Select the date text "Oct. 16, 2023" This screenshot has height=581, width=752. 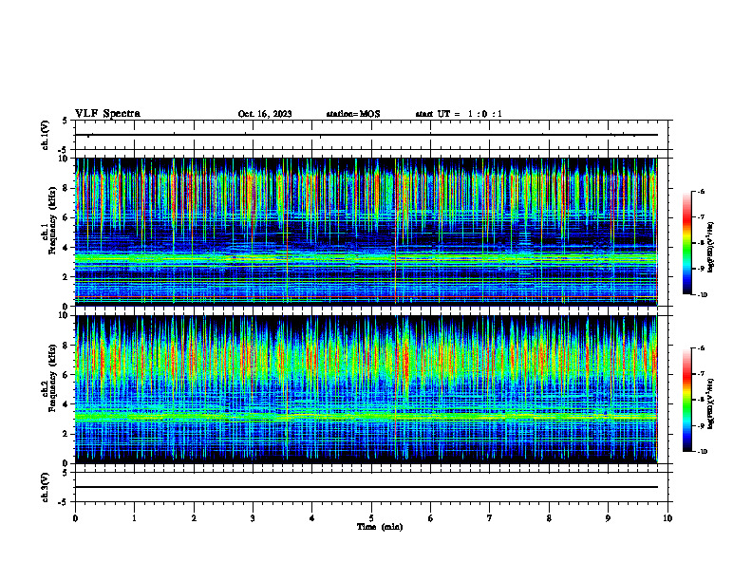[265, 114]
